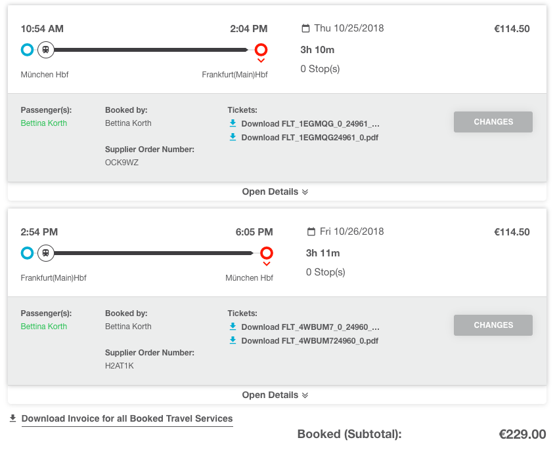The height and width of the screenshot is (461, 557).
Task: Click download icon for FLT_1EGMQG24961_0.pdf
Action: (233, 137)
